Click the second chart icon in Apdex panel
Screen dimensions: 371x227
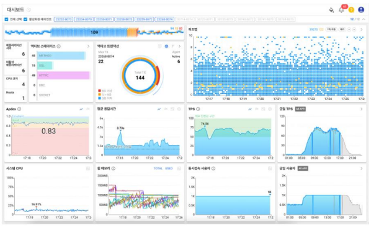(88, 109)
